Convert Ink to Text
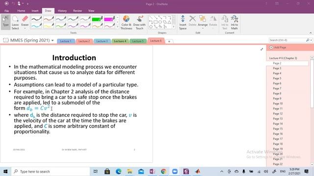This screenshot has width=314, height=176. click(x=225, y=22)
